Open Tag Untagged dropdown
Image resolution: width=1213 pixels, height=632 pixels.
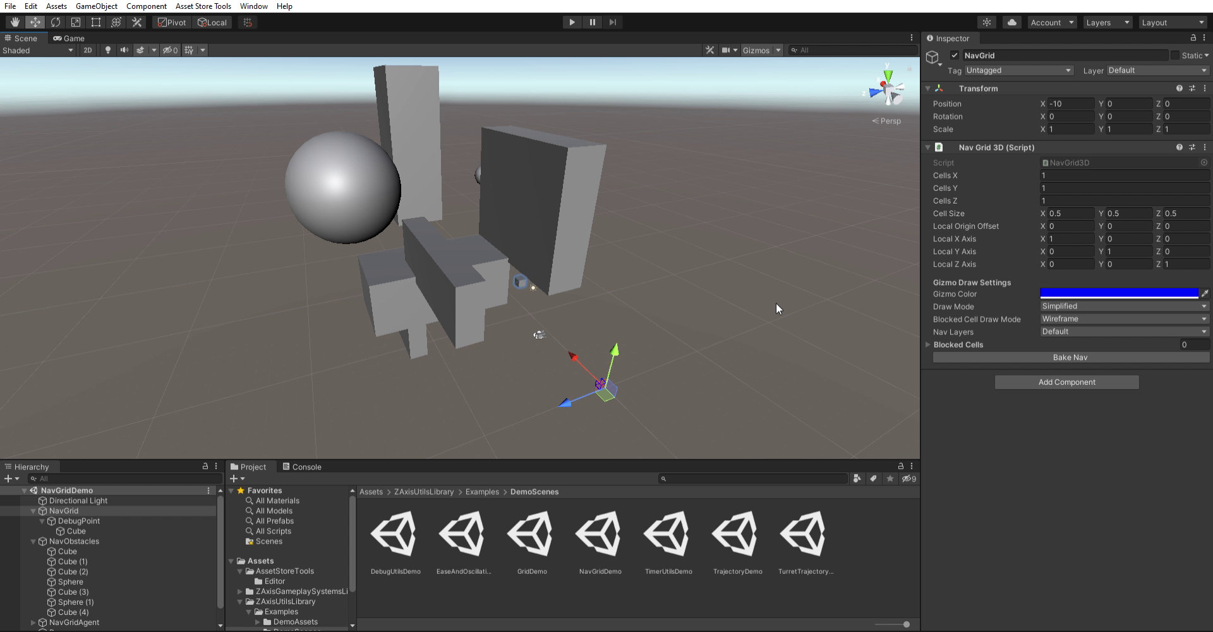pos(1018,70)
